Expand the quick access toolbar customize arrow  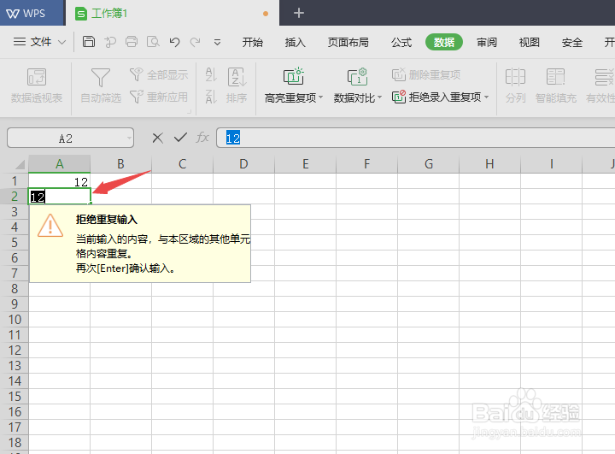[217, 42]
